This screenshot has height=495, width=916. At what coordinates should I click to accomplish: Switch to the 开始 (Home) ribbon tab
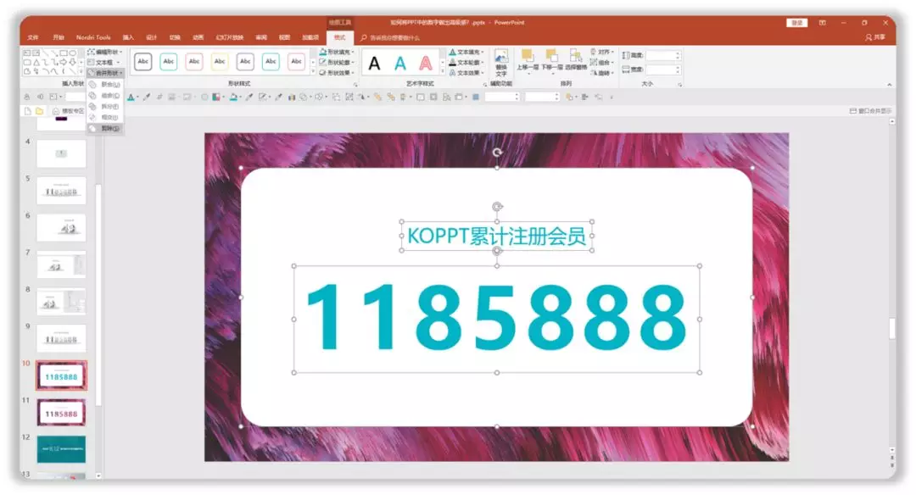tap(59, 37)
